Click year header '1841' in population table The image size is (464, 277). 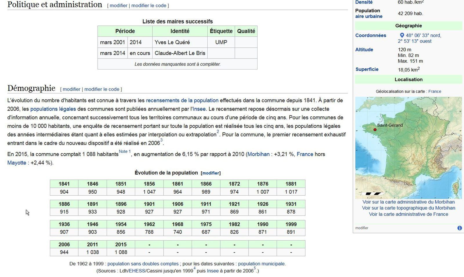(64, 184)
